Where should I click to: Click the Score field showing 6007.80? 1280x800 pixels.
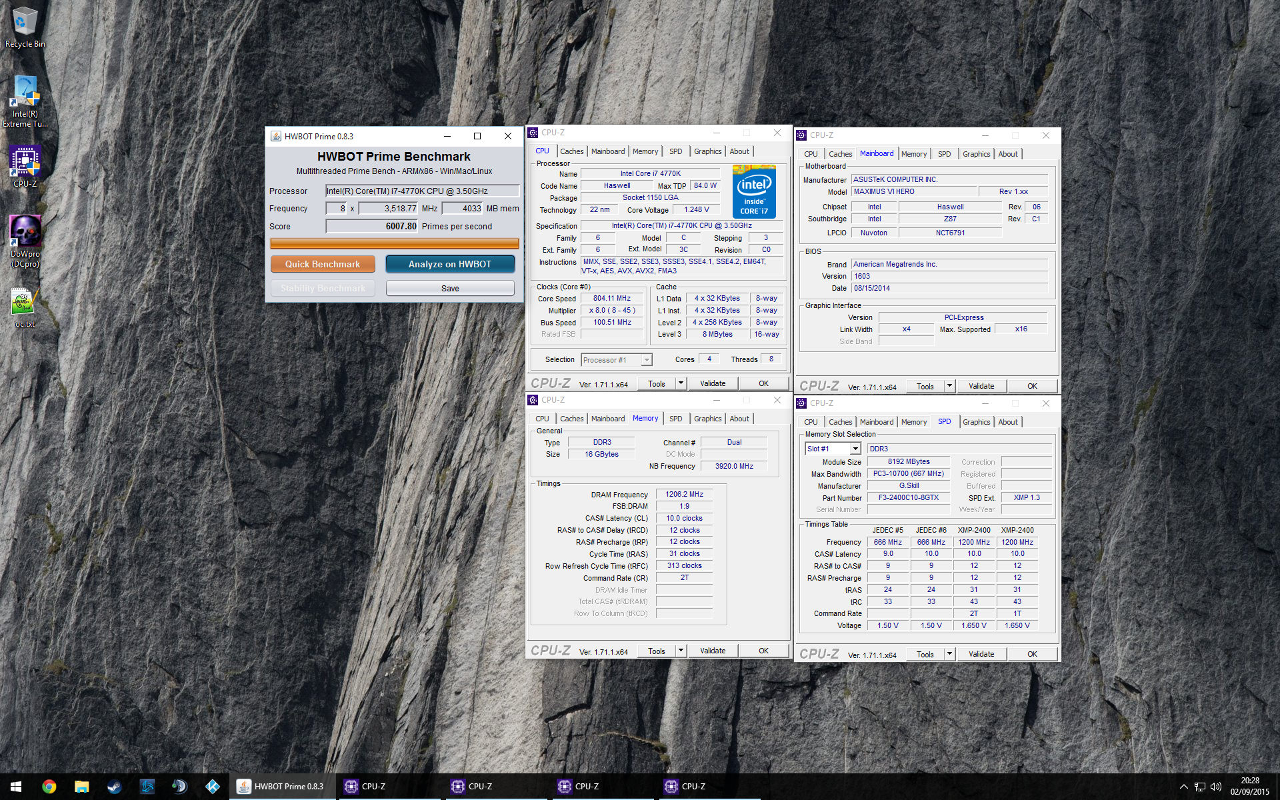click(x=371, y=226)
